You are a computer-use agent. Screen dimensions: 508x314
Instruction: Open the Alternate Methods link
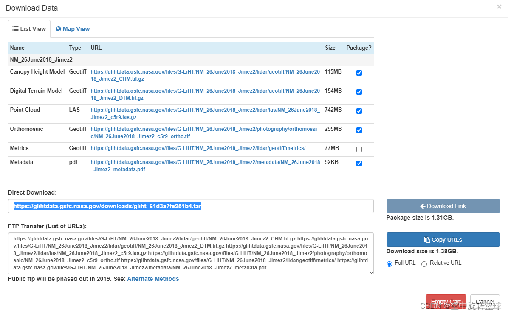[153, 279]
